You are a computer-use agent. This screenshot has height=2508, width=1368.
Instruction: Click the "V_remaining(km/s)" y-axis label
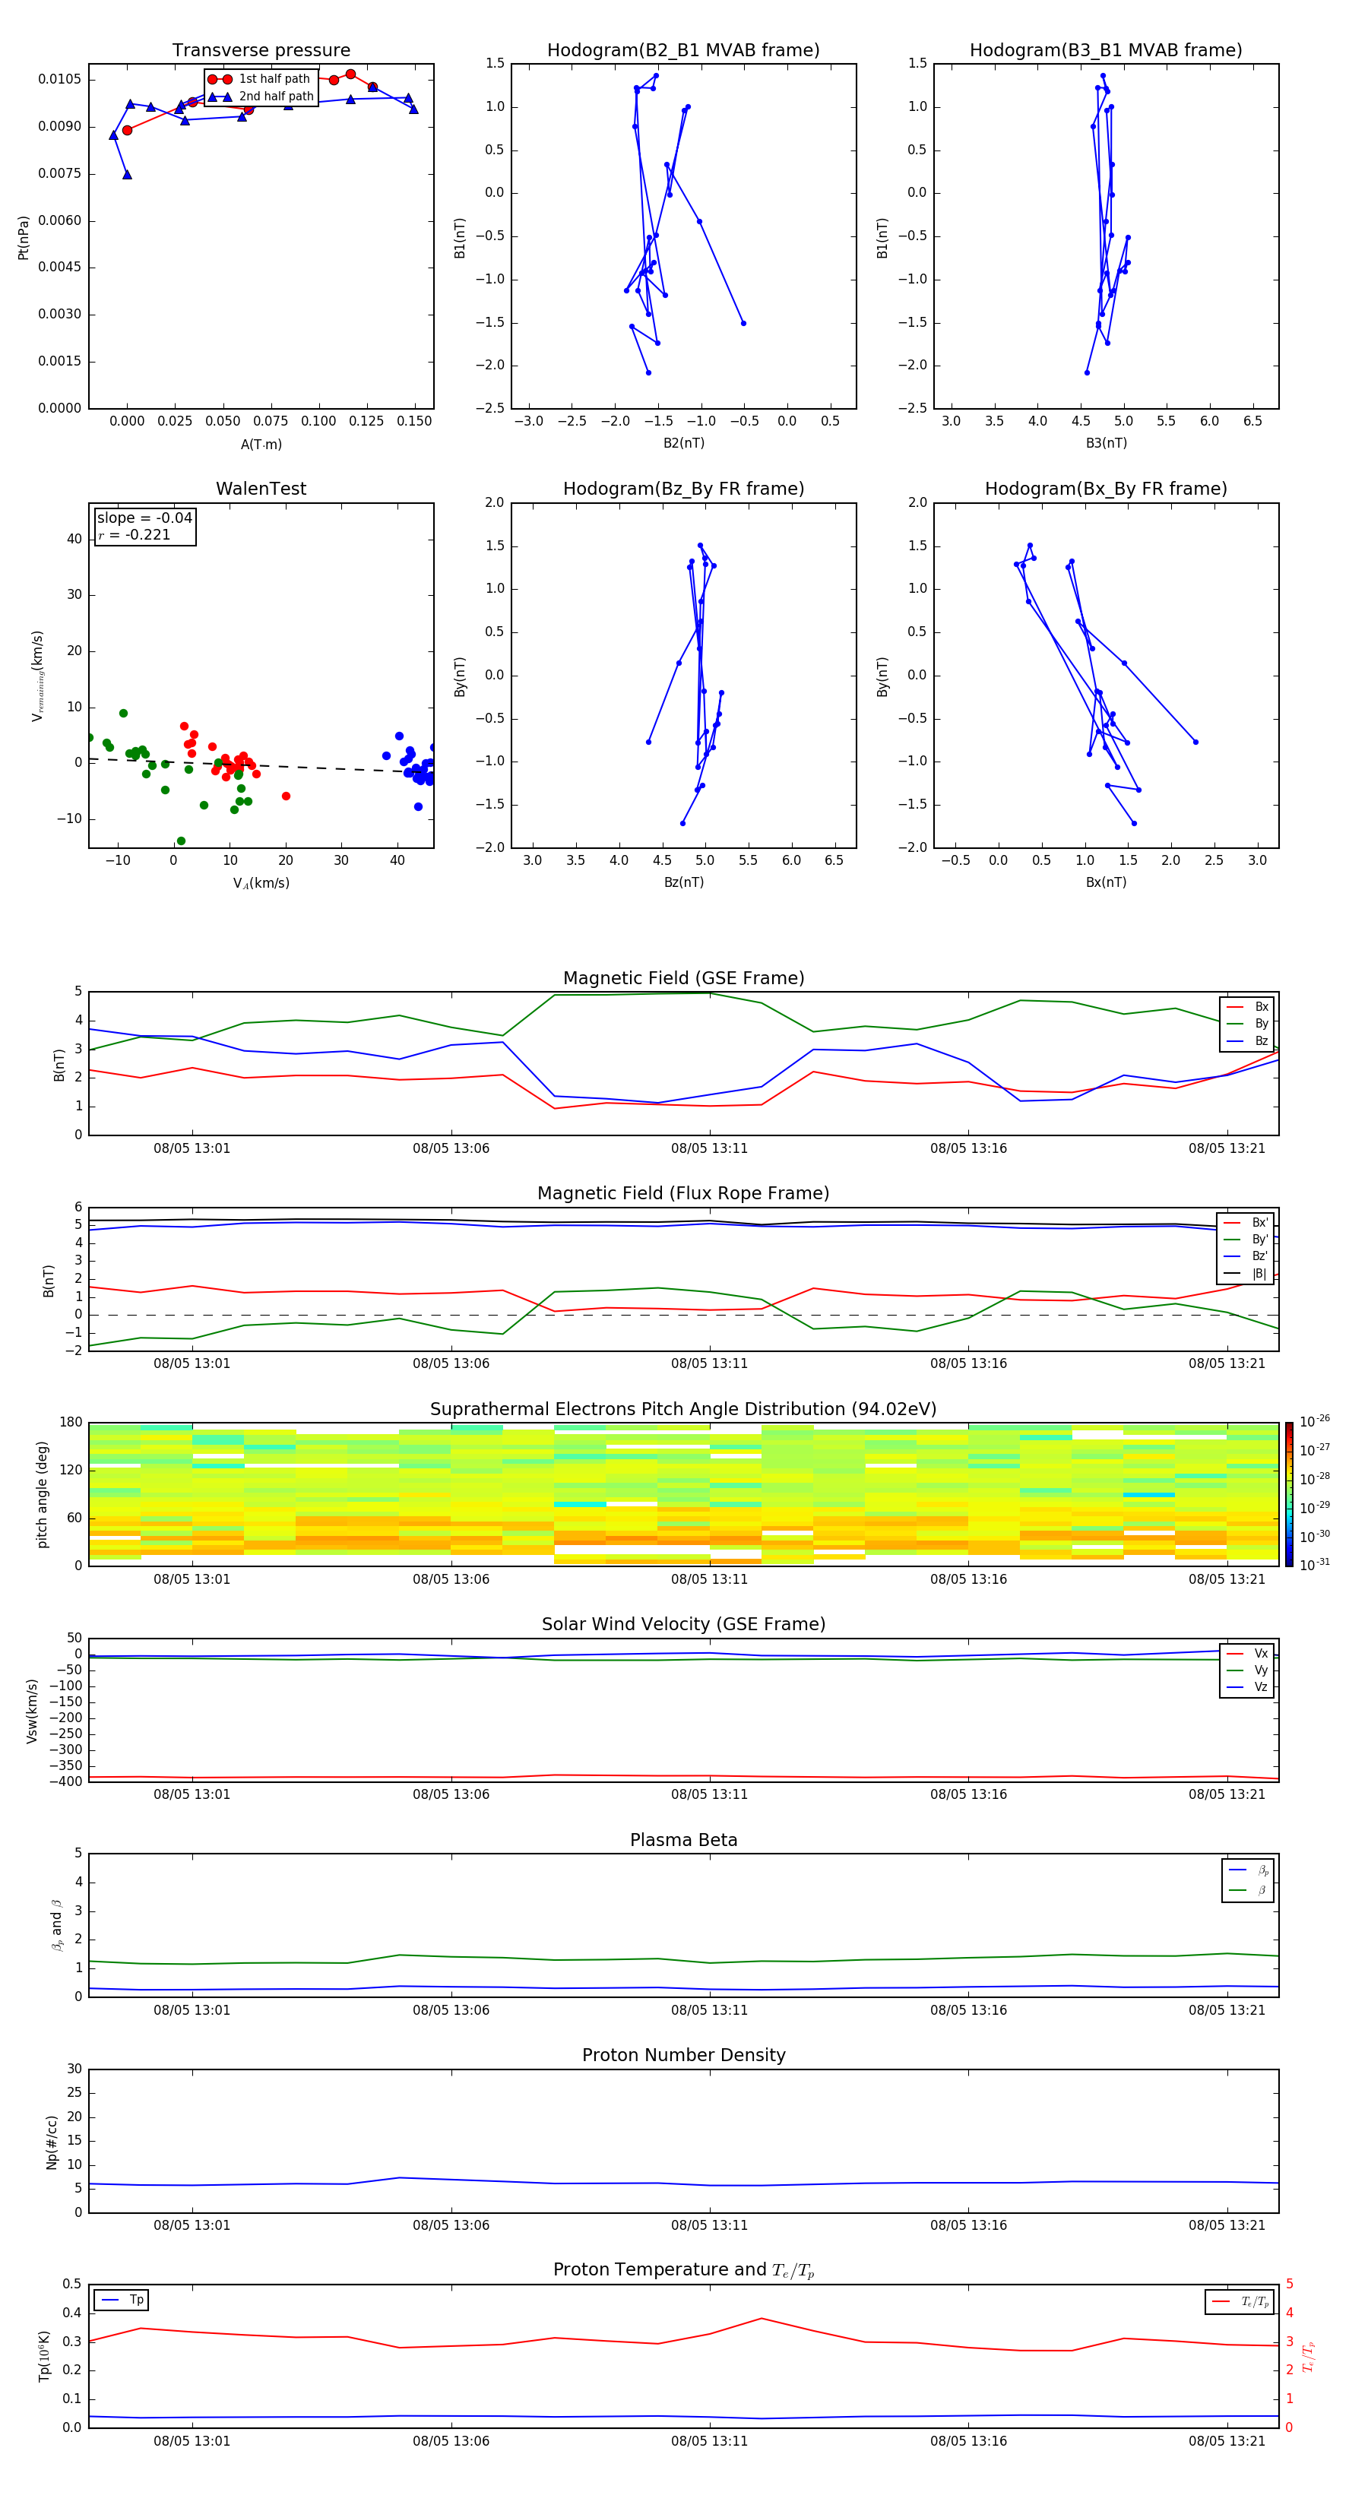[37, 676]
